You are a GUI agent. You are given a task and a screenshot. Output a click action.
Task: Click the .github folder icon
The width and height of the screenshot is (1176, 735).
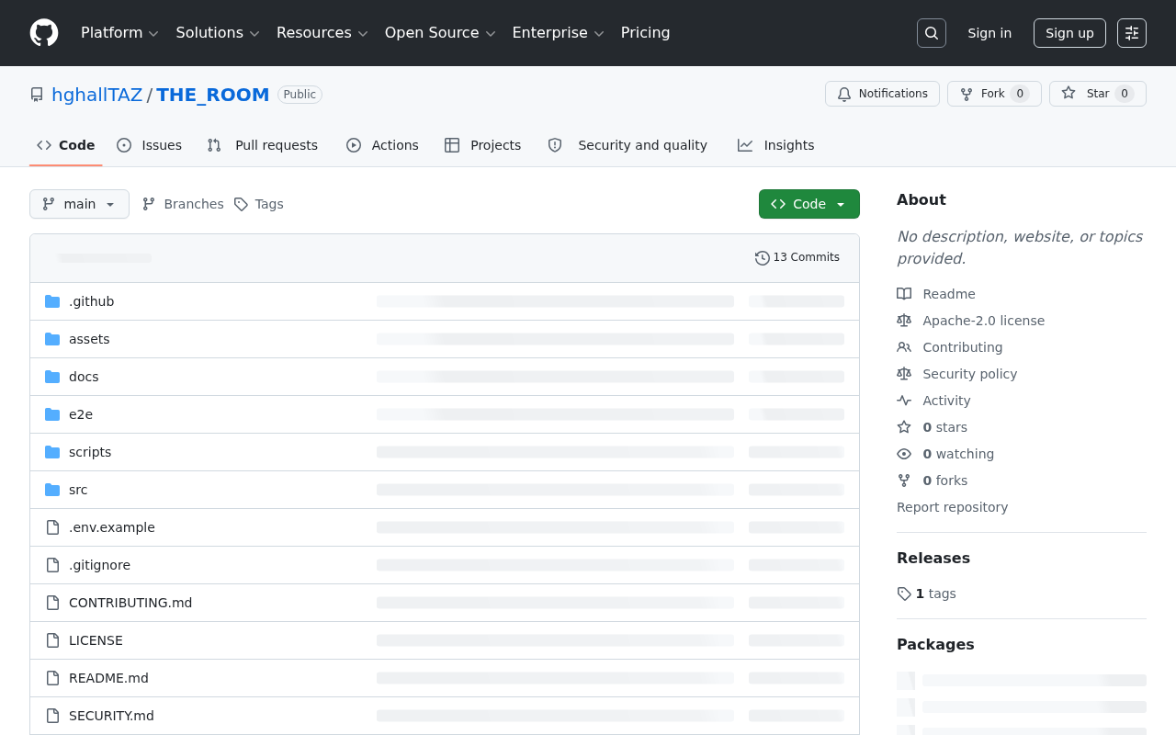tap(52, 301)
